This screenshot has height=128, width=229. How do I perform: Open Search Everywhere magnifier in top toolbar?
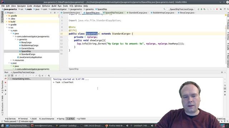click(x=228, y=9)
